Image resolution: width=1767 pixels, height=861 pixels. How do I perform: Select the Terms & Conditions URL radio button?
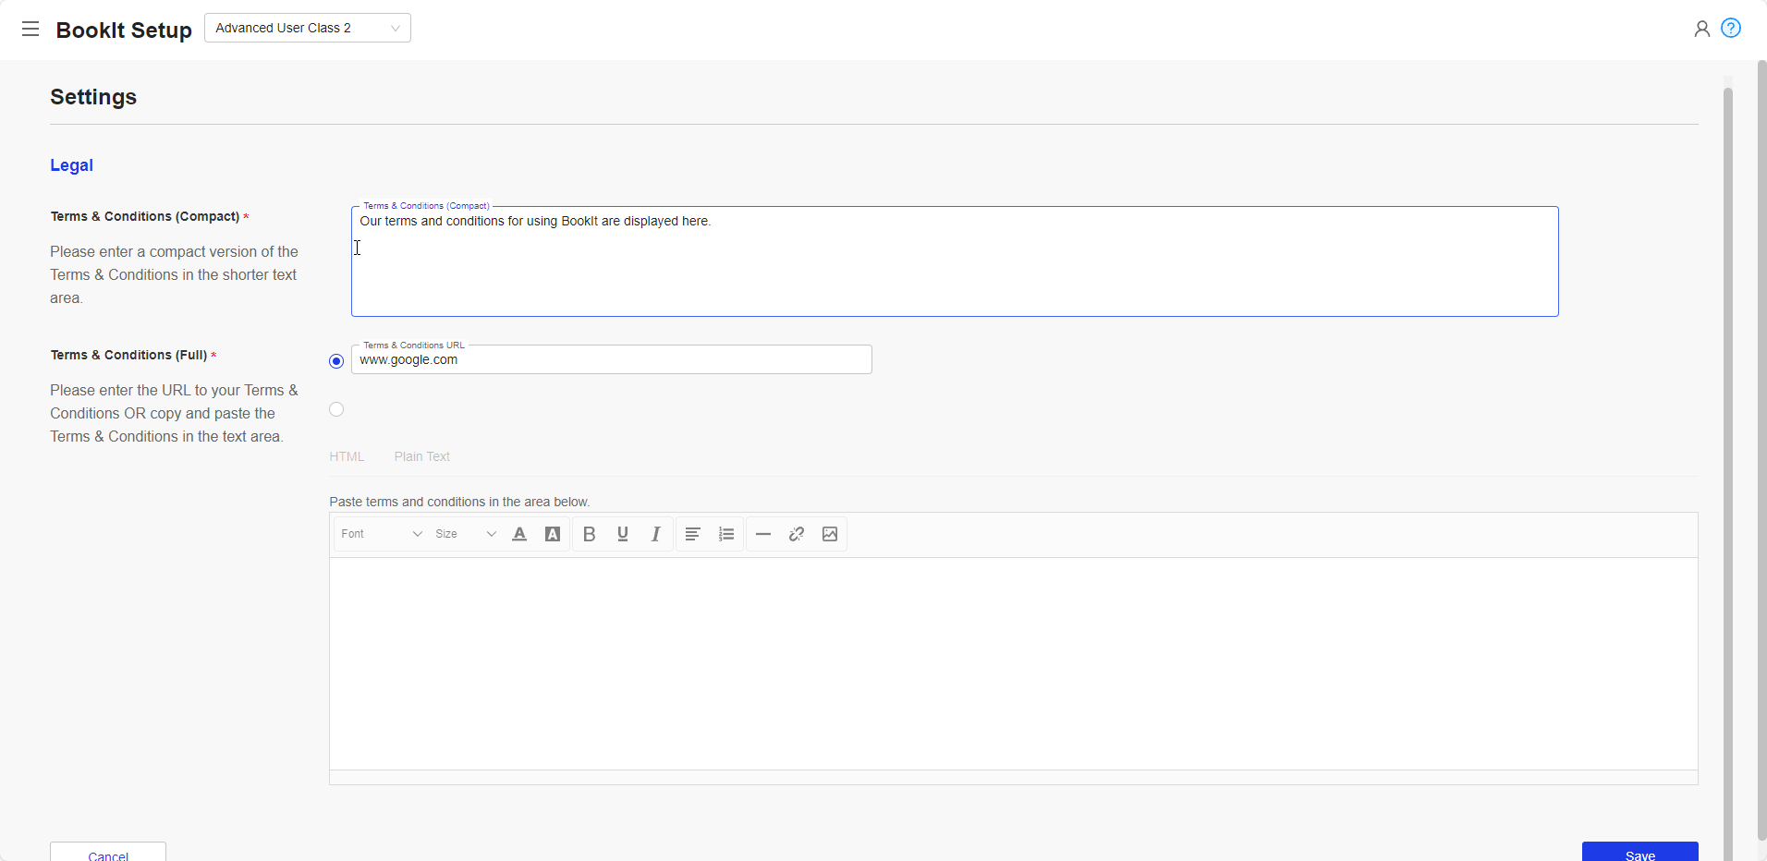[336, 361]
